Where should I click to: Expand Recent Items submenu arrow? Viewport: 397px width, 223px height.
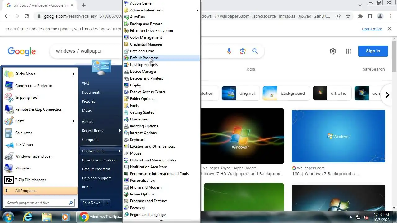[x=120, y=131]
